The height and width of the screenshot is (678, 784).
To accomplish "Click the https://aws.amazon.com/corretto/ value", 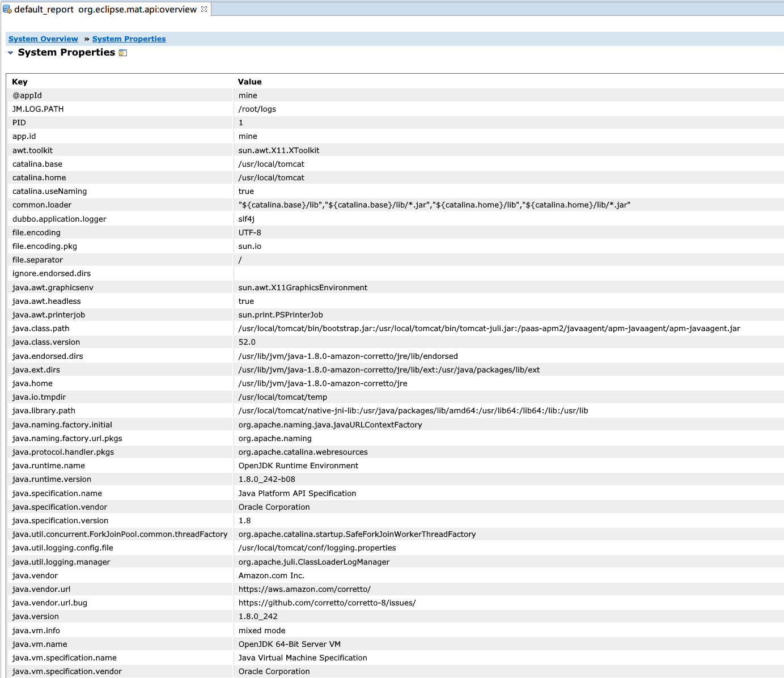I will 304,589.
